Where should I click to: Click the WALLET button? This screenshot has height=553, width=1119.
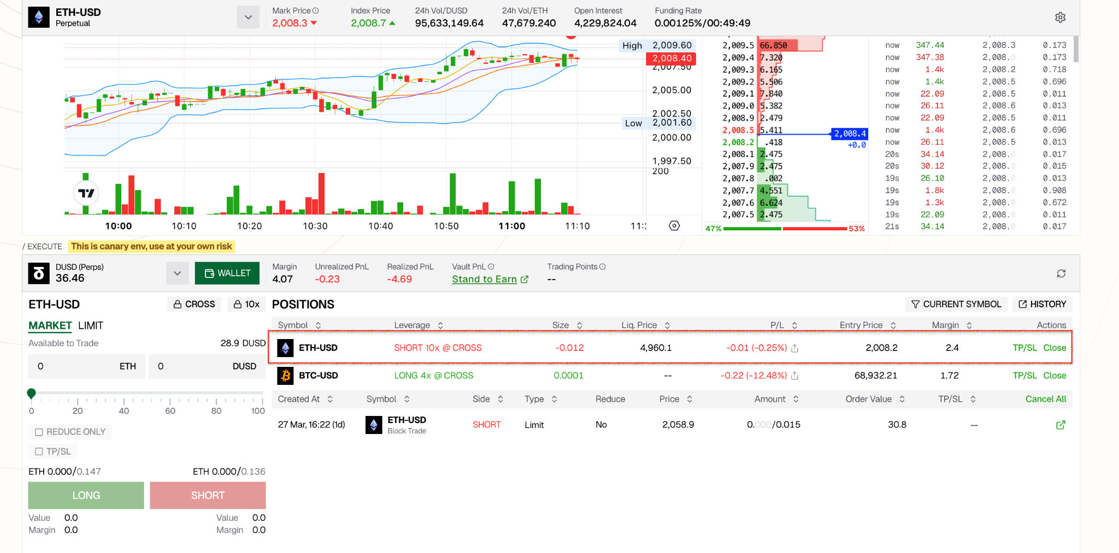click(x=227, y=273)
